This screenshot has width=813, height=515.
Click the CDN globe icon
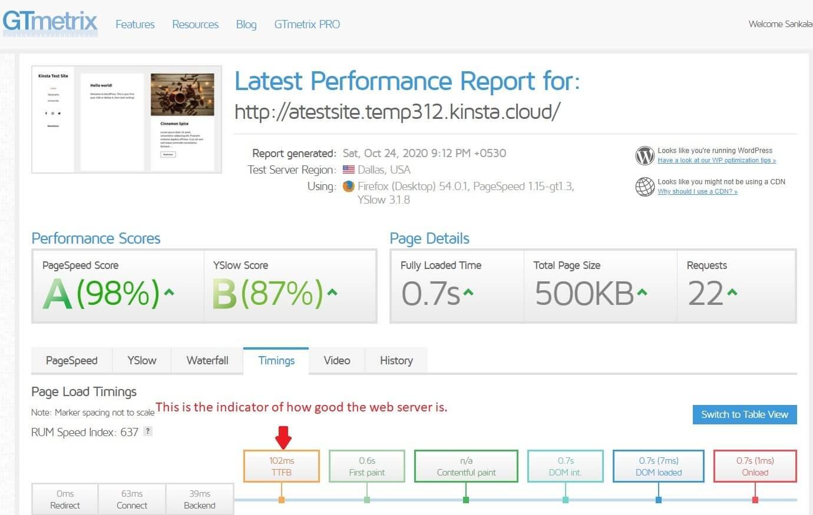point(645,187)
